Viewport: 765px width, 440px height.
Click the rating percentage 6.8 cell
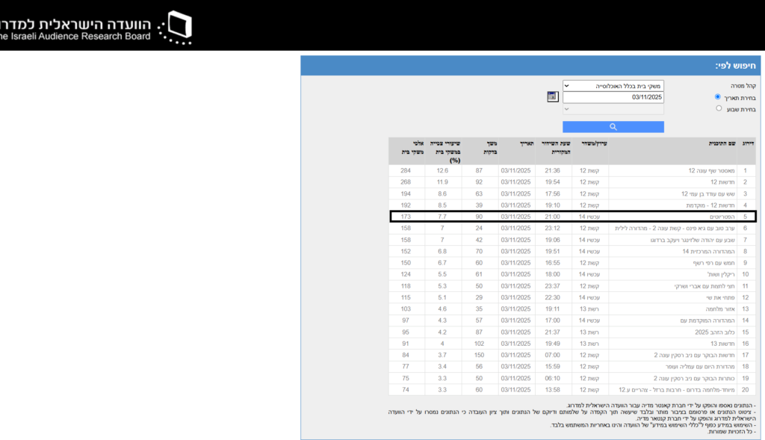pos(442,251)
